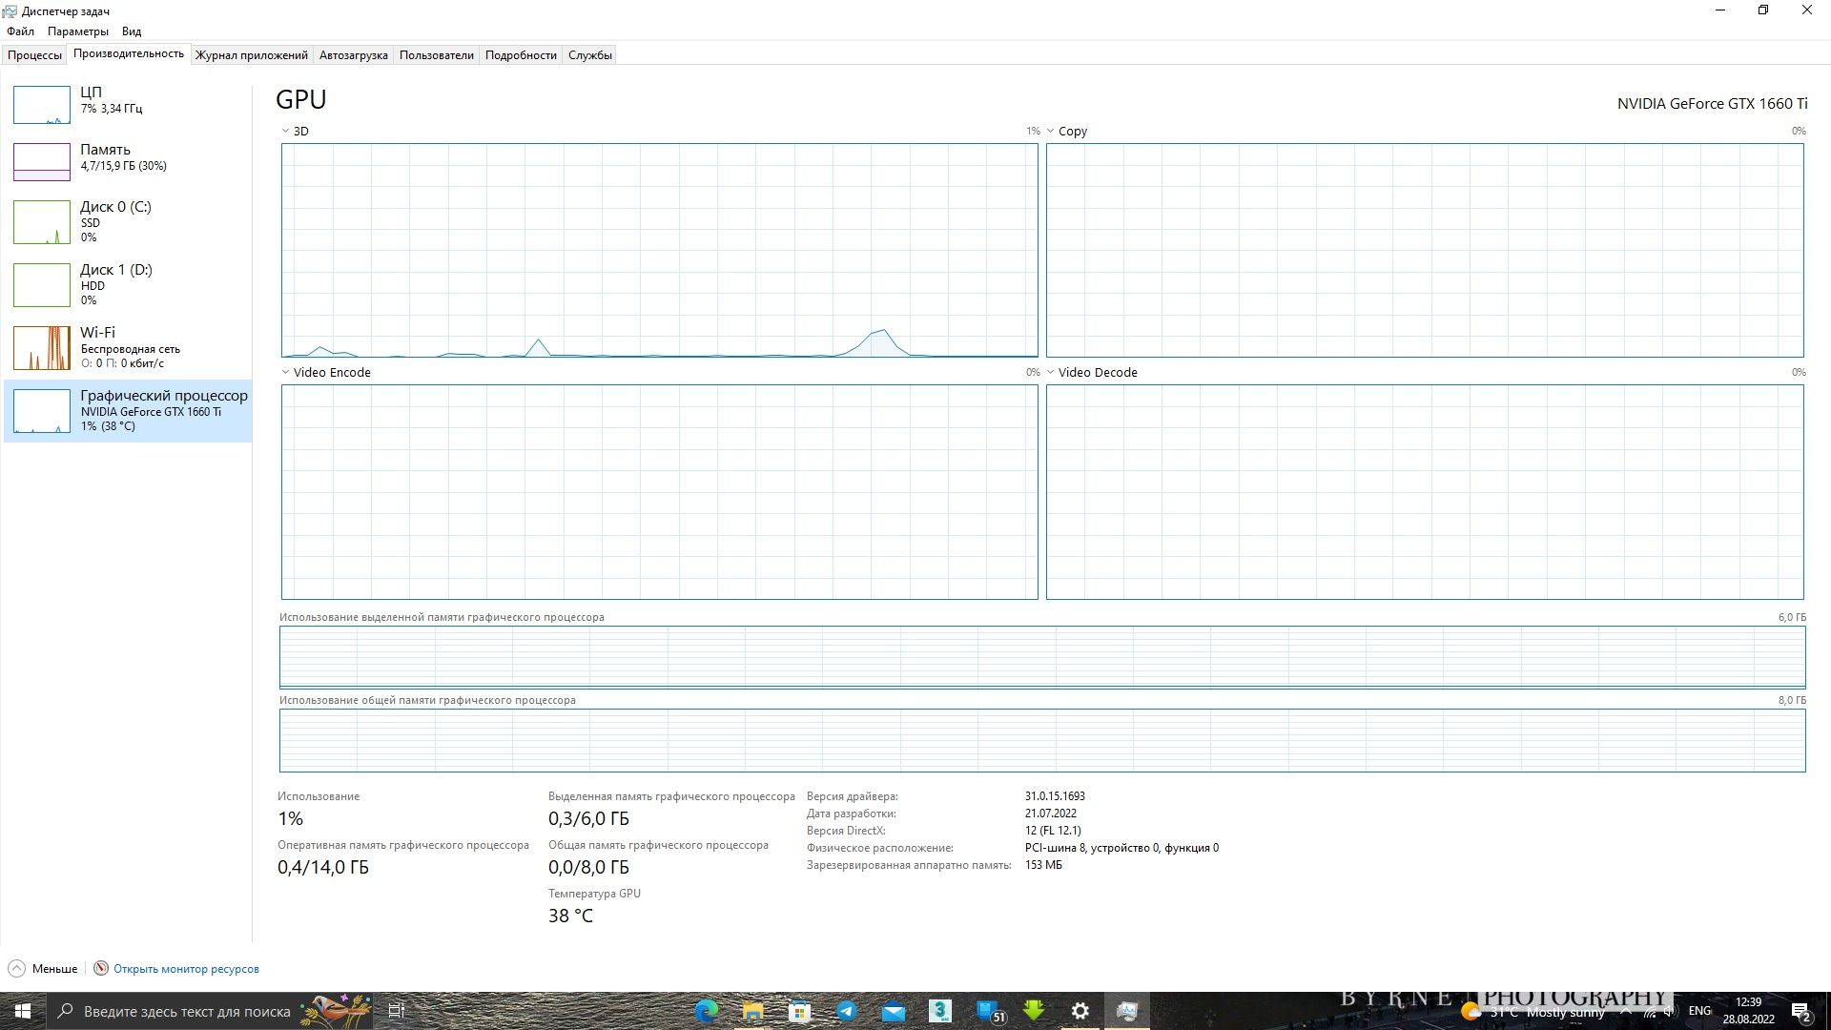The height and width of the screenshot is (1030, 1831).
Task: Open the green 3 app on the taskbar
Action: (940, 1011)
